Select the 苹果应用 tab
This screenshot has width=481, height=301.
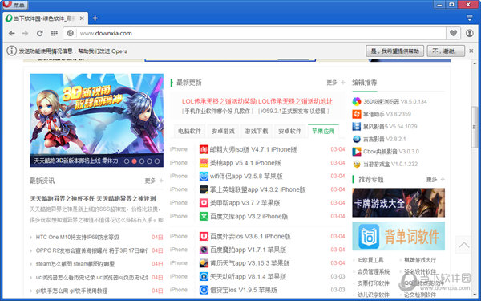323,131
